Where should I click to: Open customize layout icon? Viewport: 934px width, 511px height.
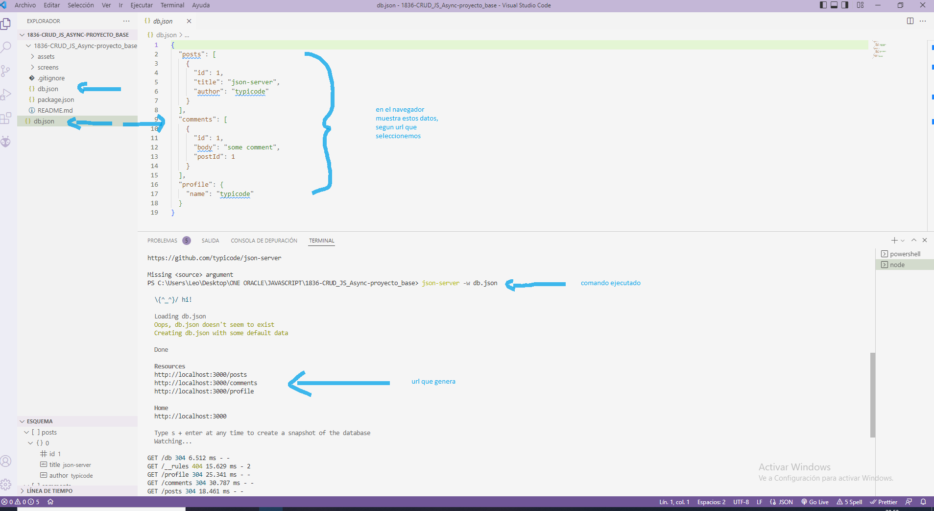(861, 5)
